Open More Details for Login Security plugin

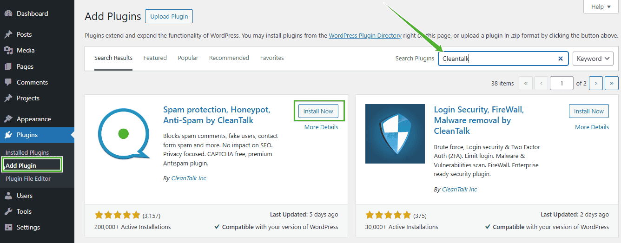592,127
